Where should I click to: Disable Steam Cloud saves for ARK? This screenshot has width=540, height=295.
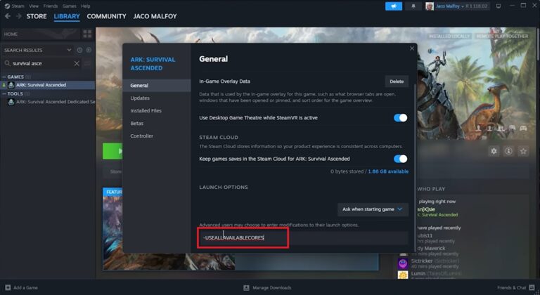[x=400, y=159]
